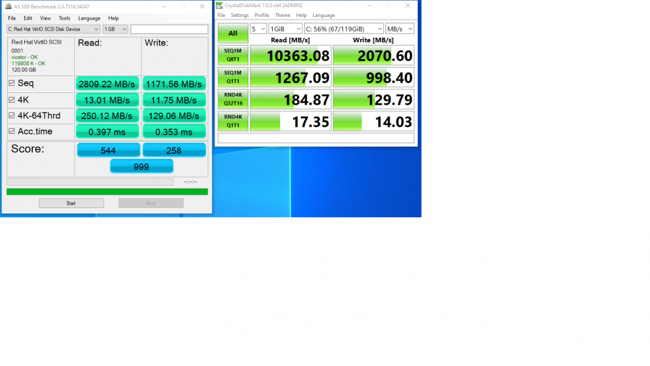
Task: Click SEQ1M Q8T1 write result 2070.60
Action: point(374,55)
